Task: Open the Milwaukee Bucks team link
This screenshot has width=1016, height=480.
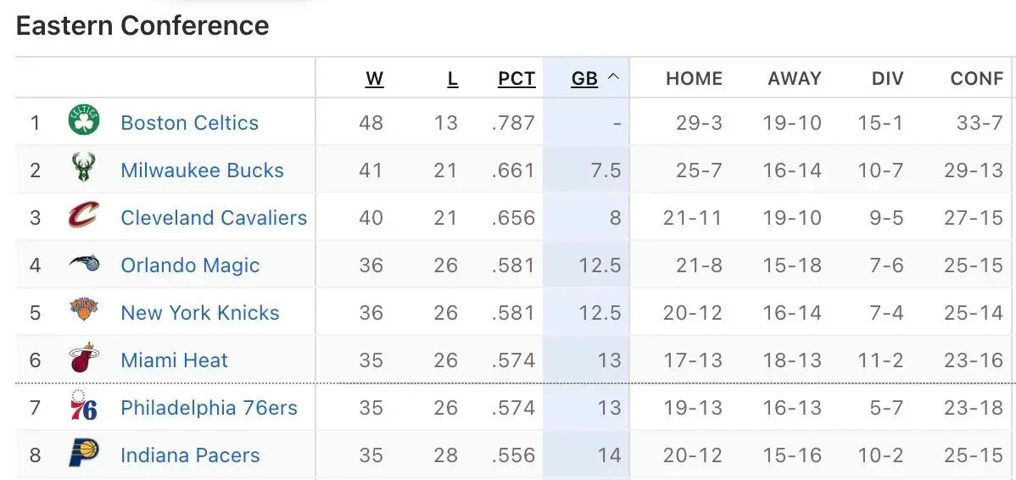Action: [x=202, y=170]
